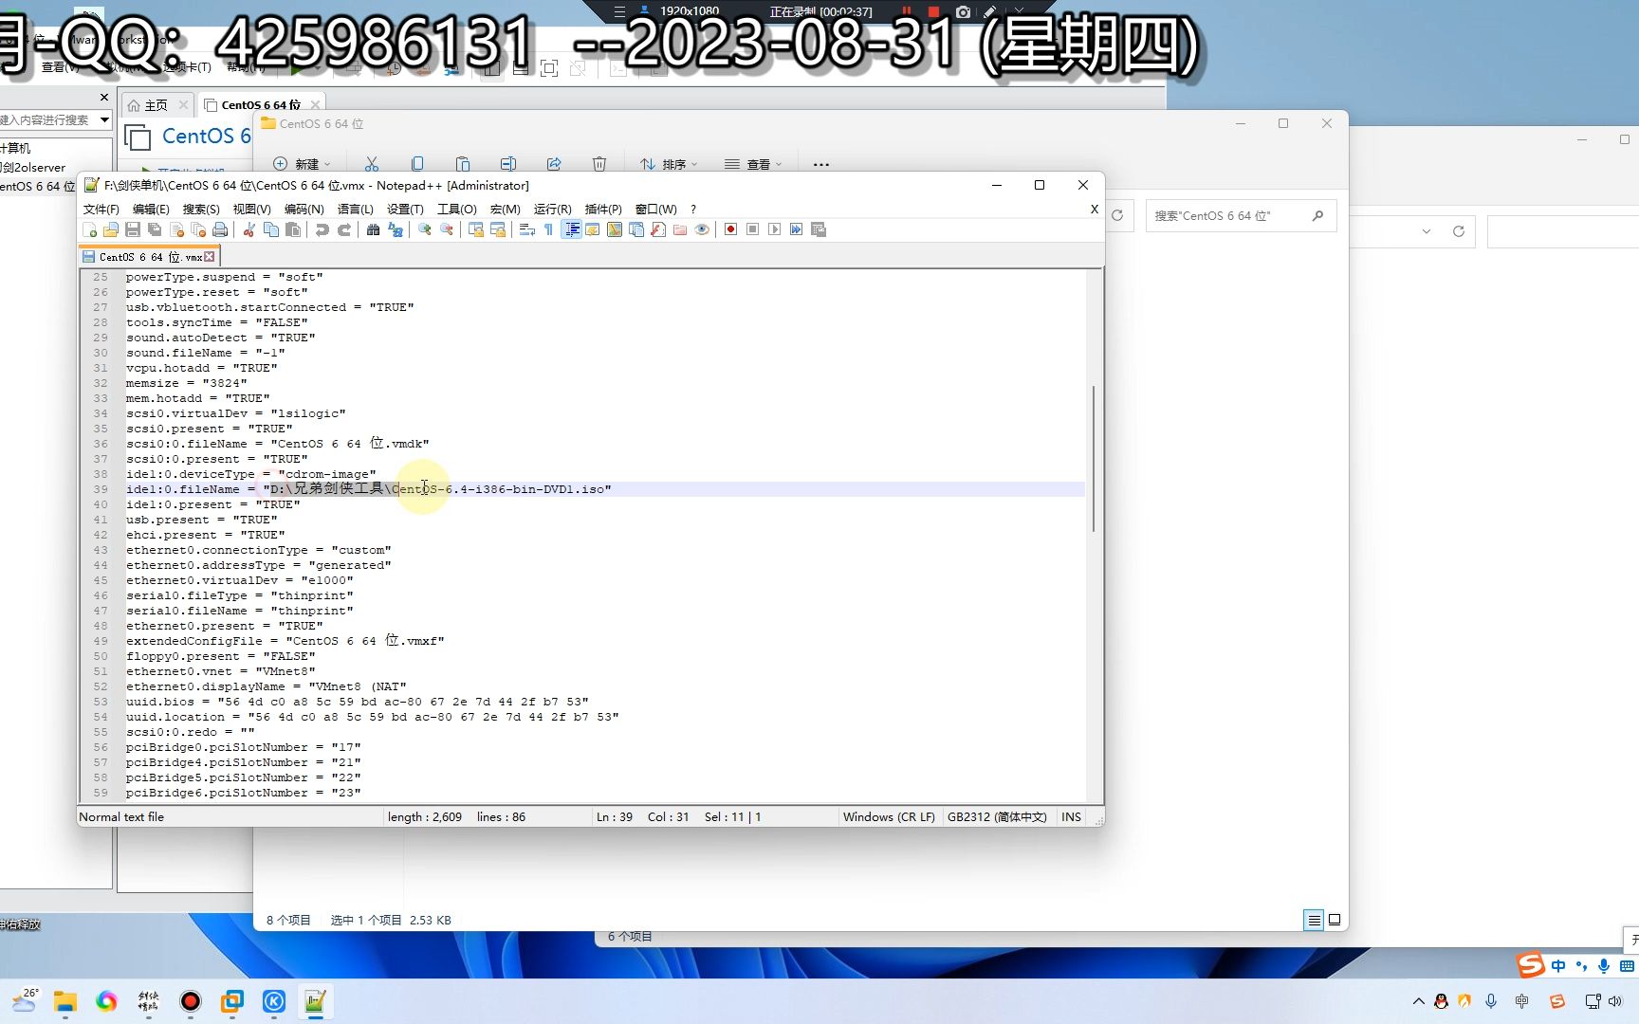Open Folder as Workspace icon in Notepad++
This screenshot has width=1639, height=1024.
pyautogui.click(x=680, y=229)
